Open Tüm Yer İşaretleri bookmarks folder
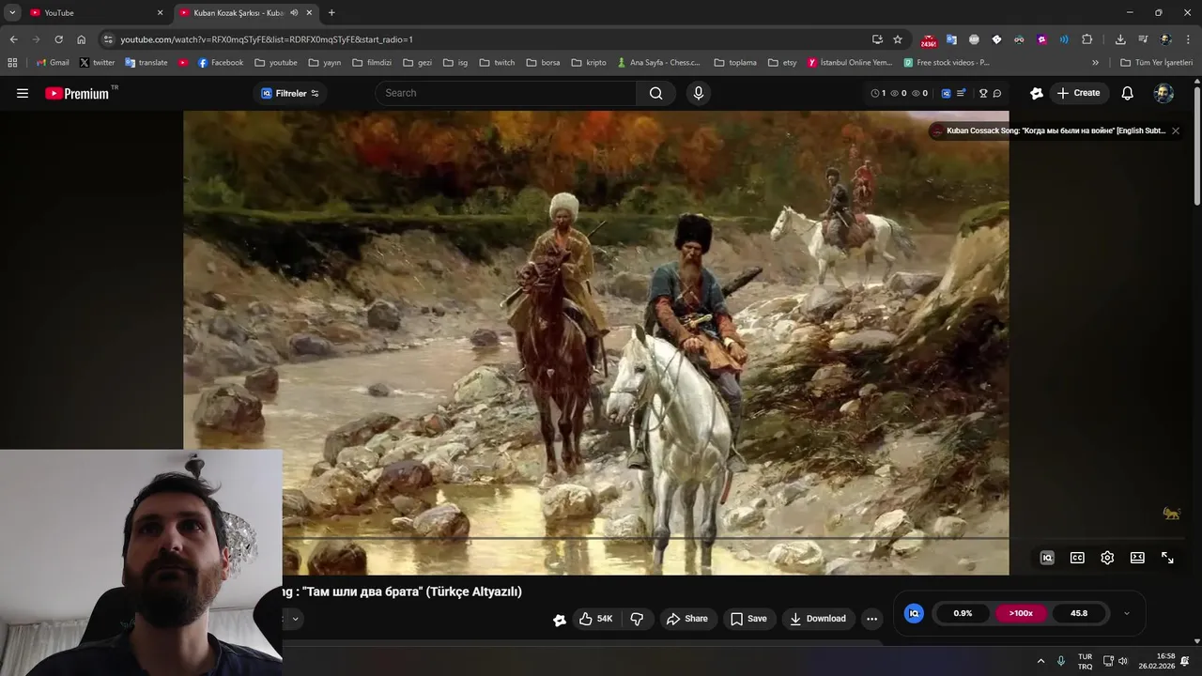The image size is (1202, 676). [1157, 63]
